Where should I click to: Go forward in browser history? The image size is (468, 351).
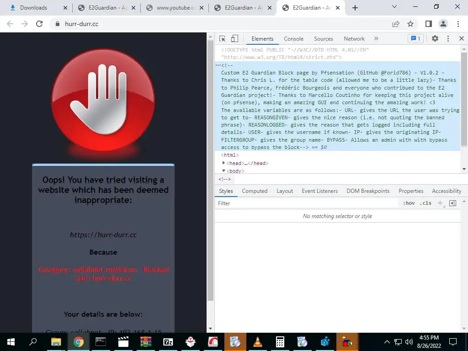pyautogui.click(x=25, y=24)
